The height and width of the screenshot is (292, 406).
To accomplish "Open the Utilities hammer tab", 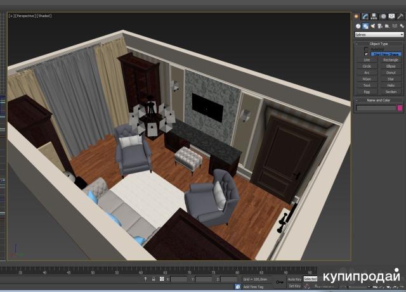I will 399,16.
